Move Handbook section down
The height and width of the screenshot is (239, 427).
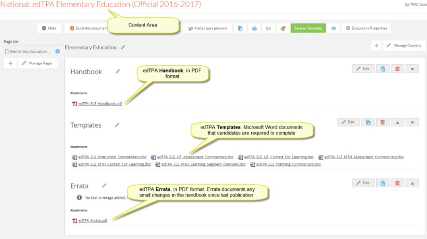(412, 68)
